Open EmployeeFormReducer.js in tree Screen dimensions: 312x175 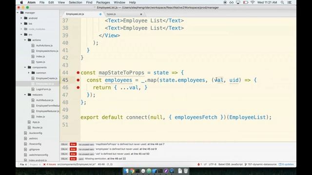pos(48,106)
